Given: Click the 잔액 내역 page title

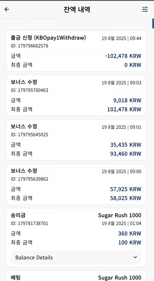Looking at the screenshot, I should pos(77,9).
